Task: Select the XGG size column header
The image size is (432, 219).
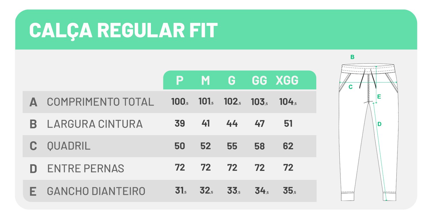Action: (x=287, y=81)
